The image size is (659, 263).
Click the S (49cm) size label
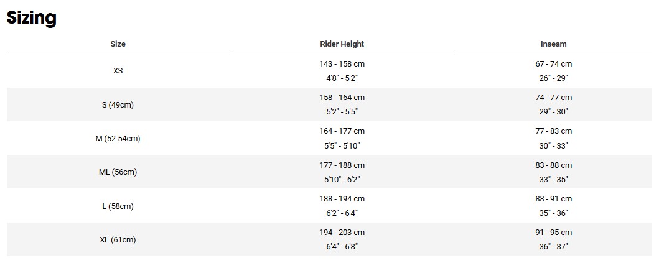point(118,105)
